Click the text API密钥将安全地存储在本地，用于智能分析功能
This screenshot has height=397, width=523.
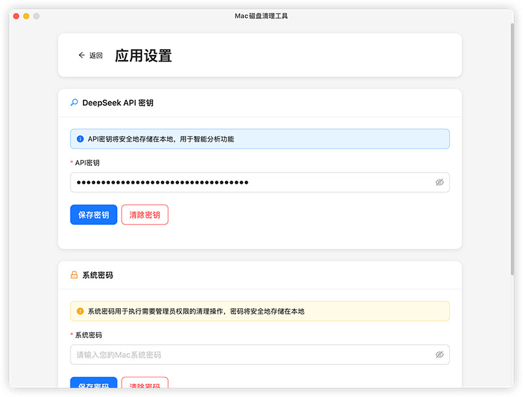(x=161, y=139)
